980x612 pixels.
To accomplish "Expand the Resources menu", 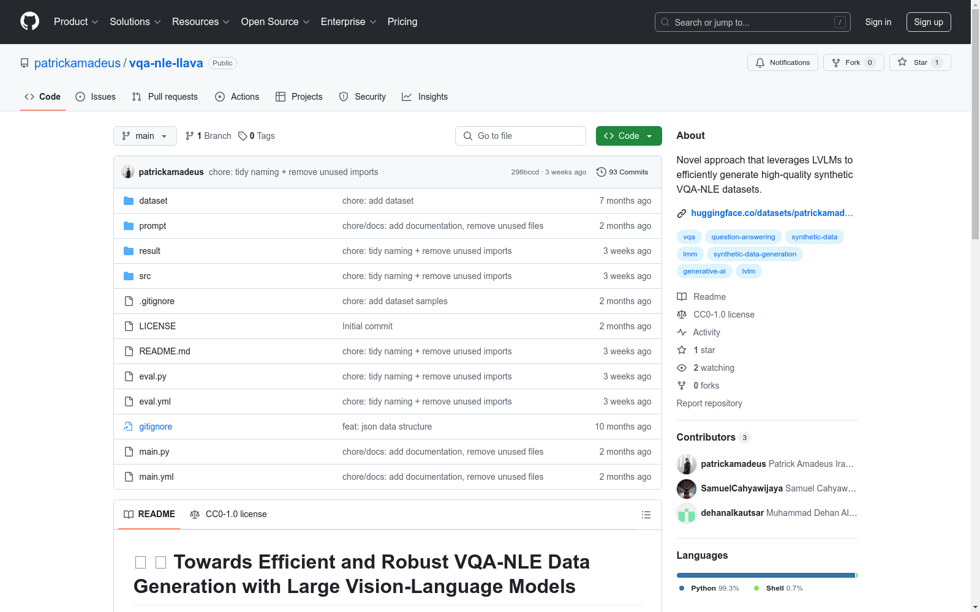I will 201,21.
